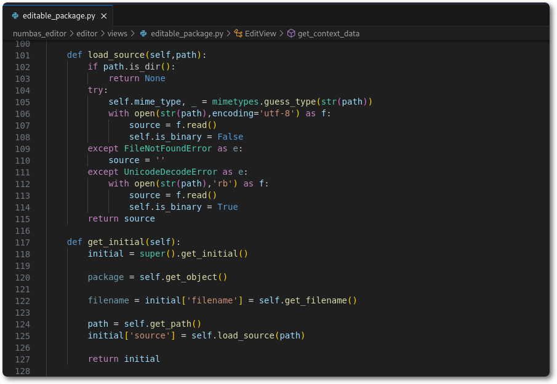Click line number 117 in the gutter
The height and width of the screenshot is (384, 557).
pos(22,242)
